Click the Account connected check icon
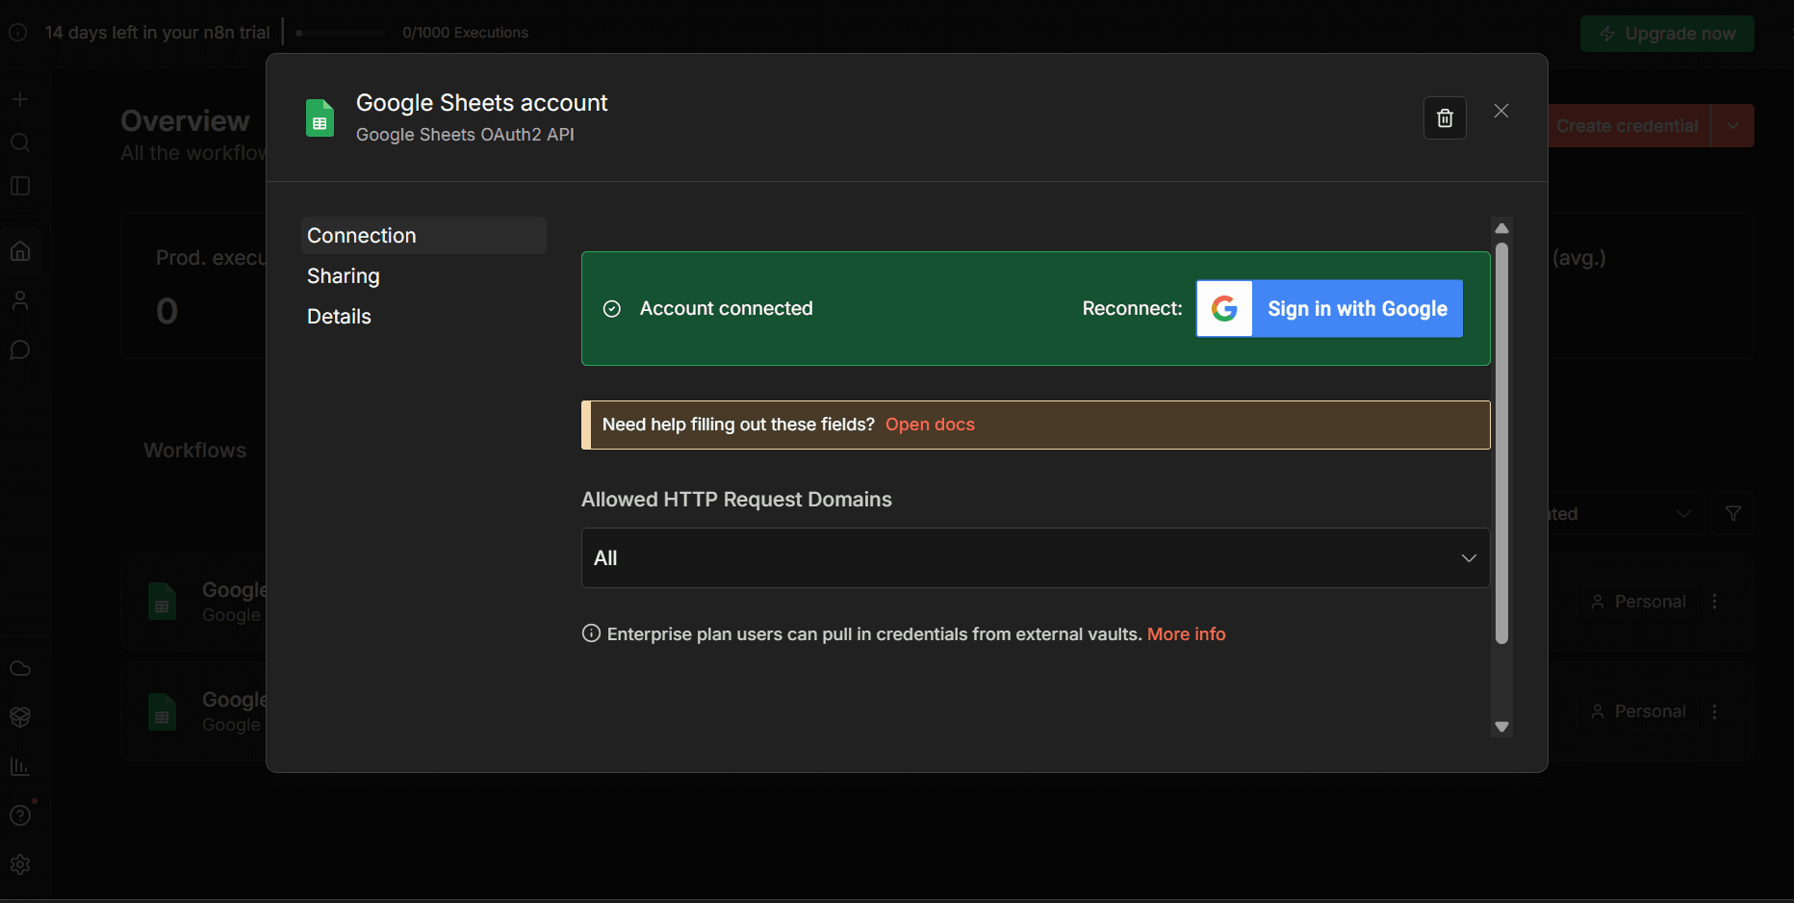1794x903 pixels. click(x=612, y=309)
